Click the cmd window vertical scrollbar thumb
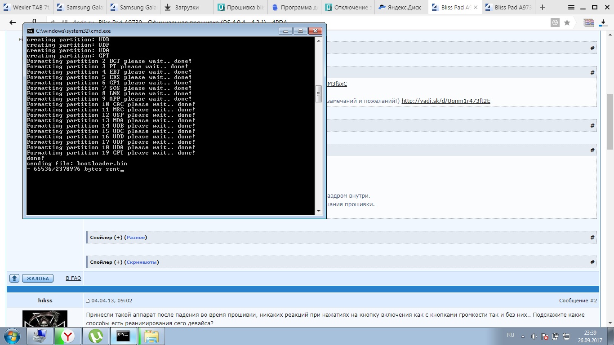This screenshot has width=614, height=345. tap(319, 93)
